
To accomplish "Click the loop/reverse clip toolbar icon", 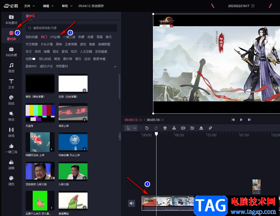I will (x=192, y=128).
